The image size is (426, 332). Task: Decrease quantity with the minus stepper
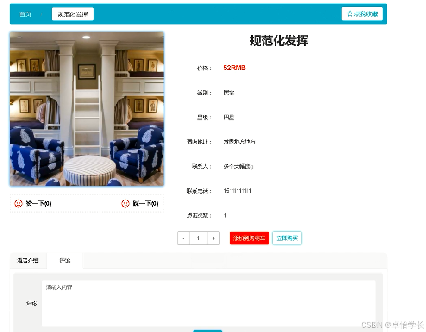pyautogui.click(x=183, y=238)
